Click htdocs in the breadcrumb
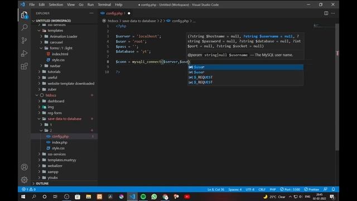 point(113,21)
